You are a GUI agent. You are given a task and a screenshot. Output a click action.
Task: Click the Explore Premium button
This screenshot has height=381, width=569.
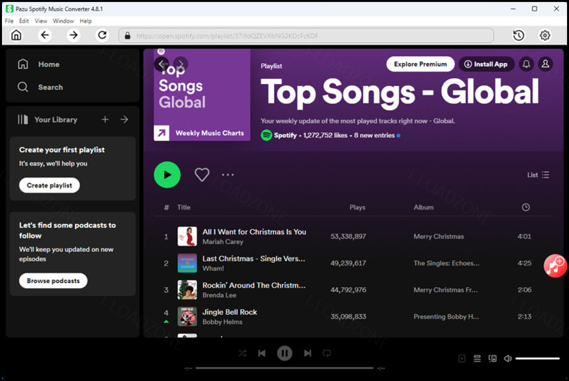[x=420, y=64]
